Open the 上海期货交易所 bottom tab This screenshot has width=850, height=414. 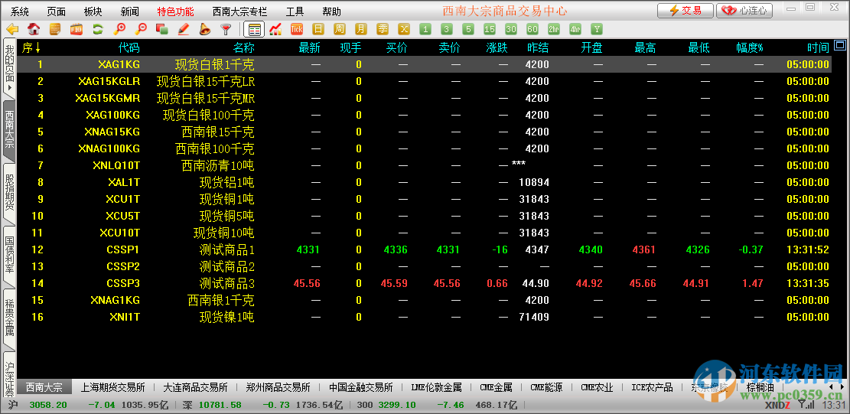click(x=112, y=387)
